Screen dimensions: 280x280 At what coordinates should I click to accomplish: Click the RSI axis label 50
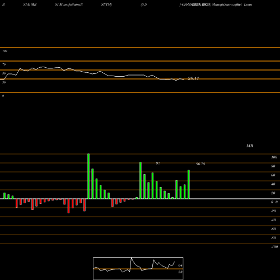click(x=4, y=73)
